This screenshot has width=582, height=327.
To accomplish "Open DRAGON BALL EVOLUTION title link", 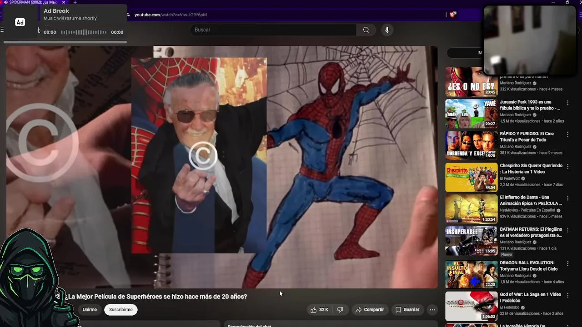I will 528,266.
